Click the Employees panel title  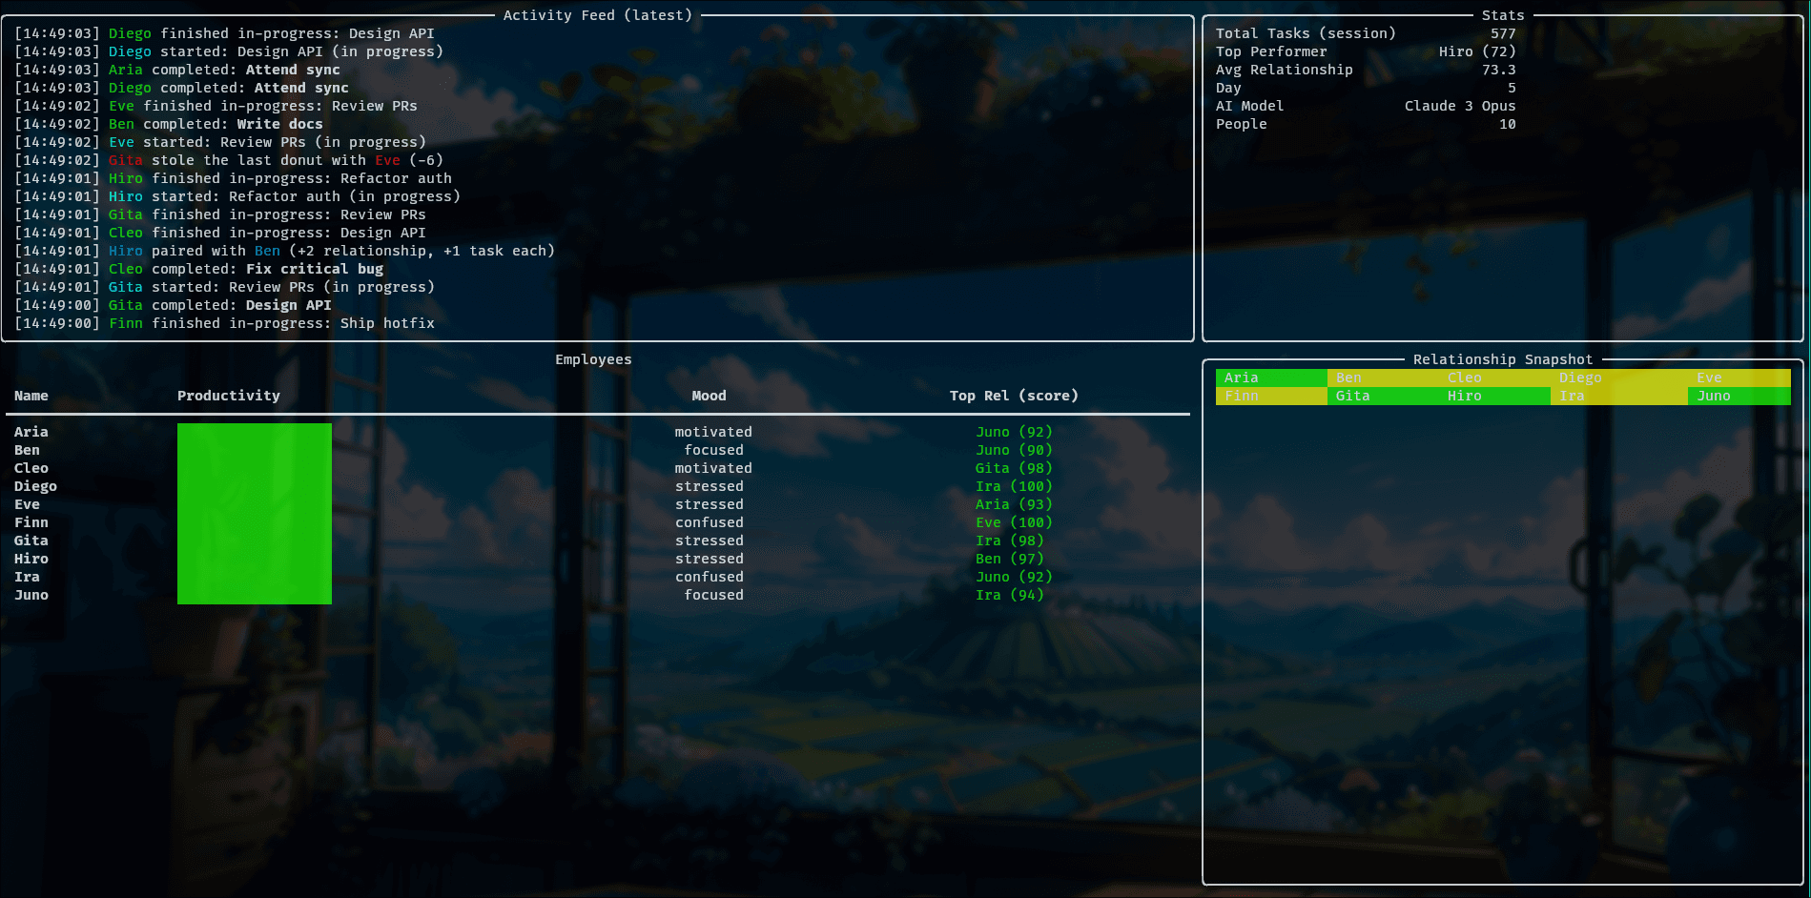[593, 359]
